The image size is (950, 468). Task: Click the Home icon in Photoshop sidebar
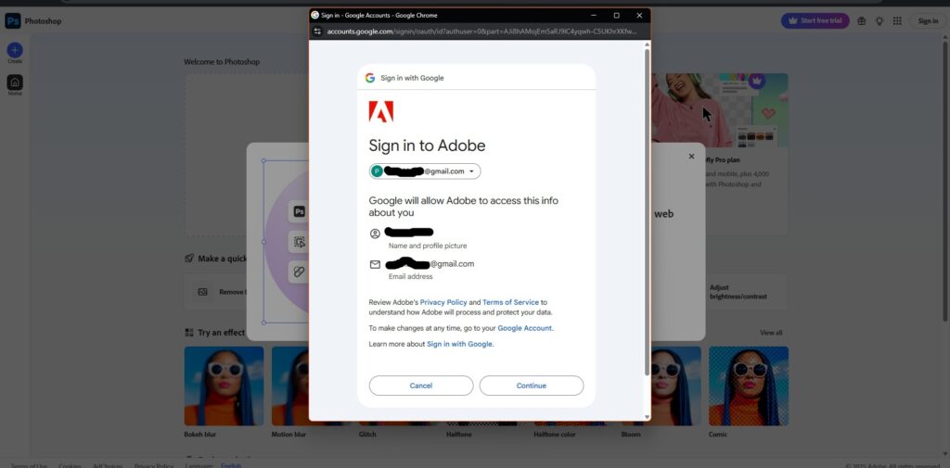point(15,82)
